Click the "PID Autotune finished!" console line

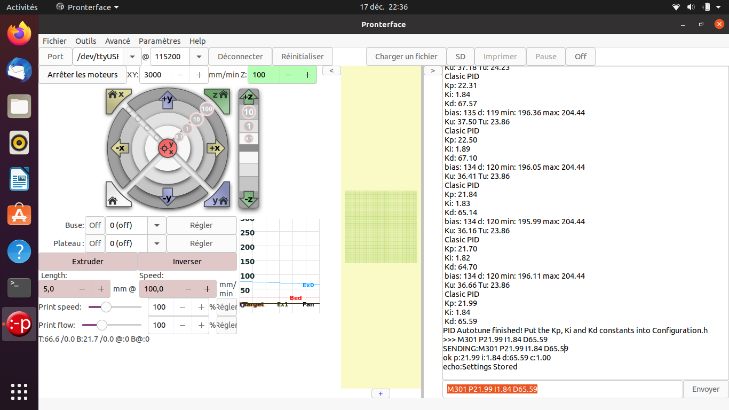click(x=575, y=330)
